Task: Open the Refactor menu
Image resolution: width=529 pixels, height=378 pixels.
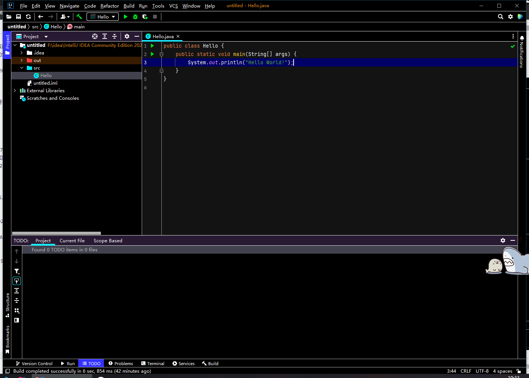Action: click(110, 6)
